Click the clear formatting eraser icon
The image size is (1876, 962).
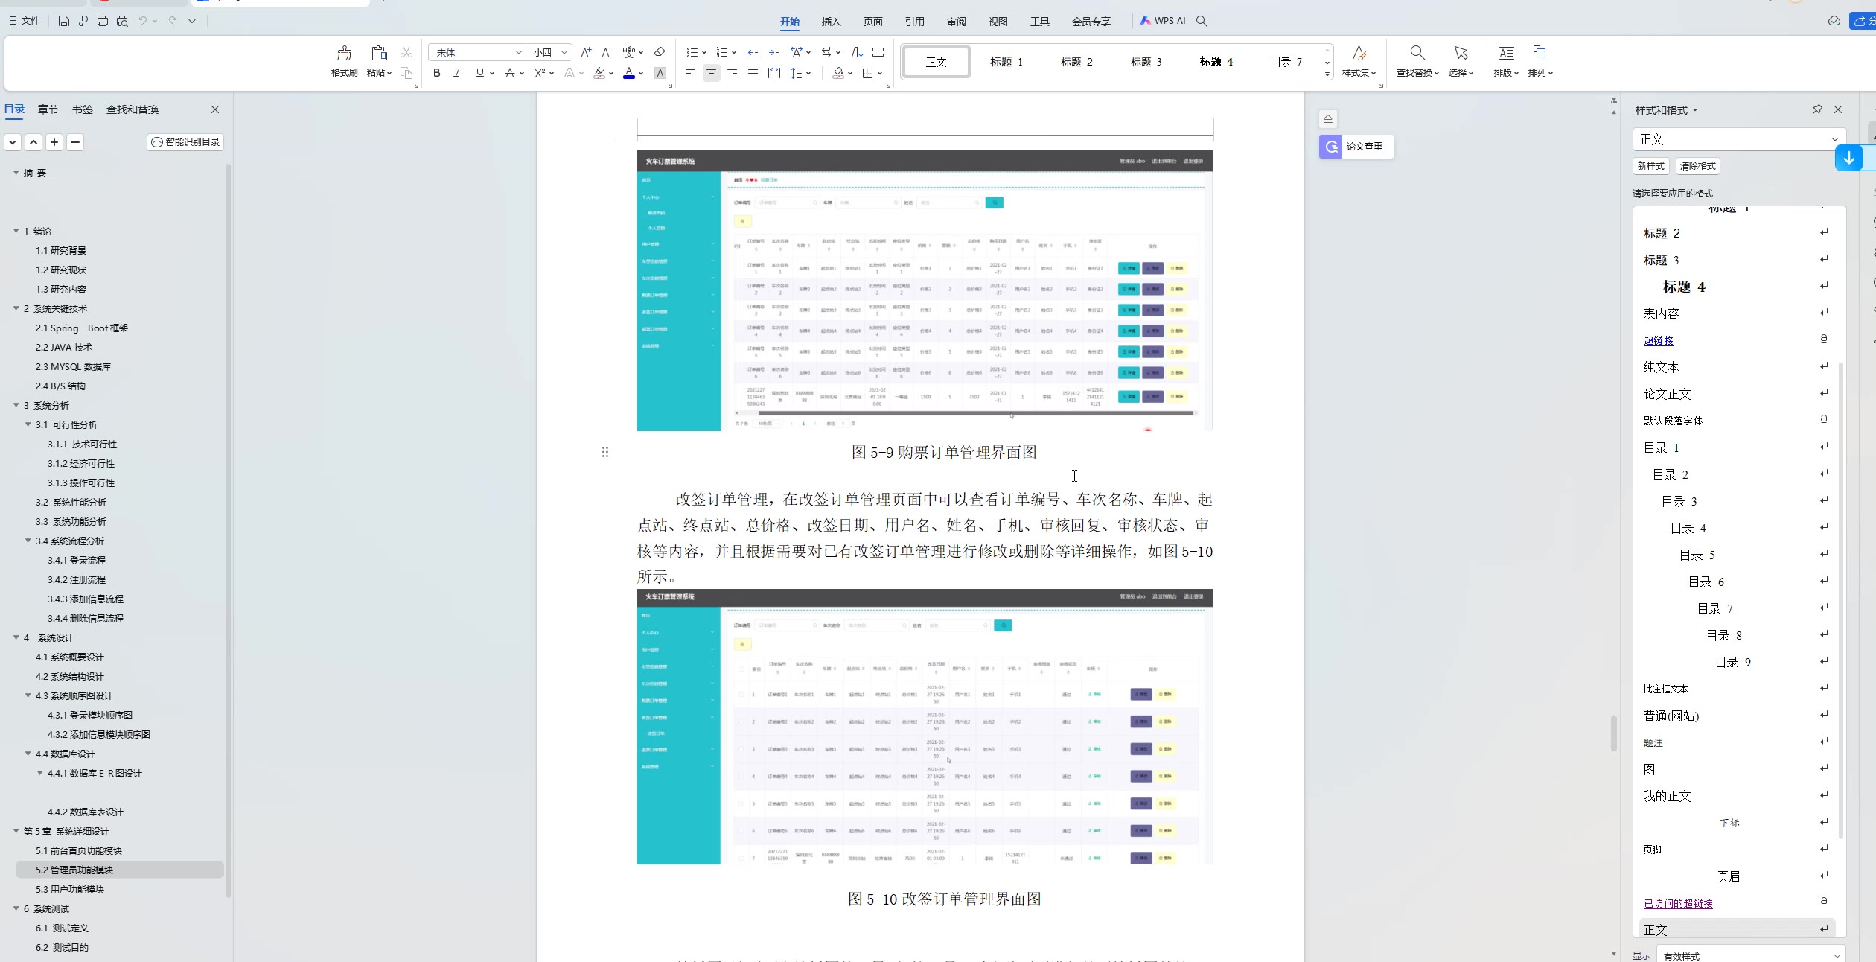click(x=660, y=52)
